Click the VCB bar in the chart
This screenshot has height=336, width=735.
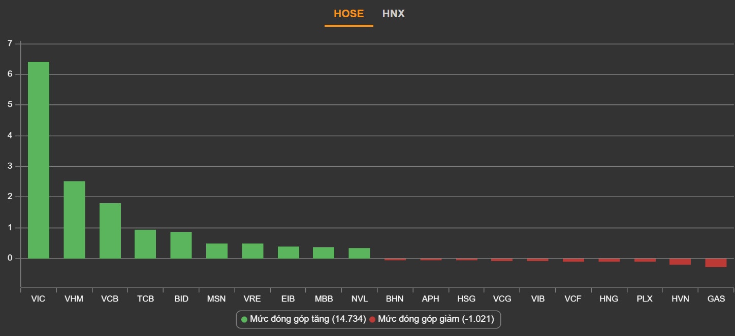[110, 231]
